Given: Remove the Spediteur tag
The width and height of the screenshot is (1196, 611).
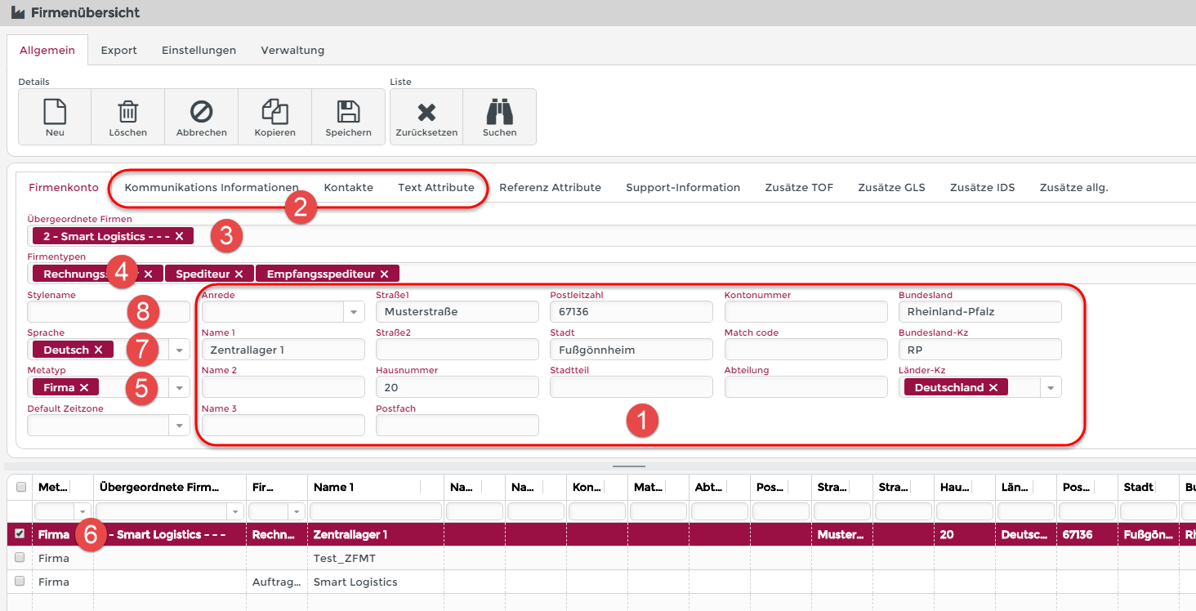Looking at the screenshot, I should point(239,274).
